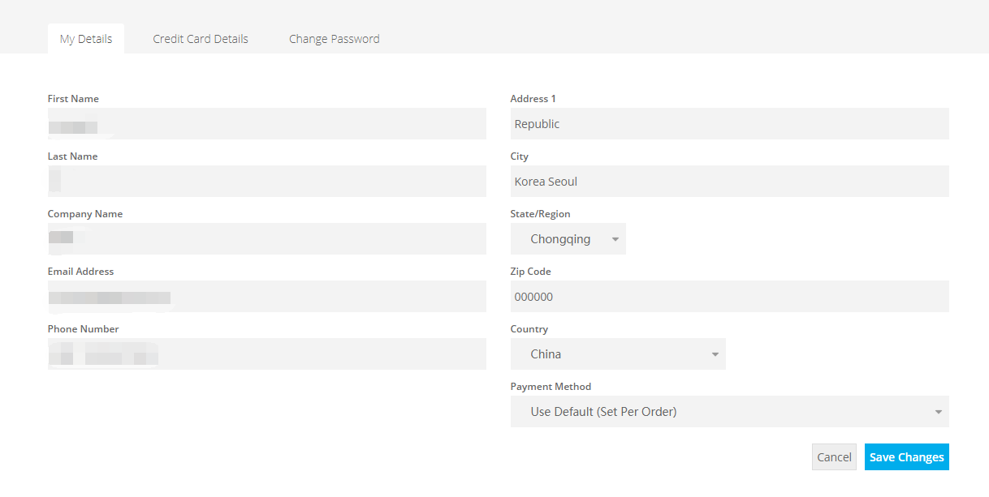
Task: Click the City label
Action: tap(520, 156)
